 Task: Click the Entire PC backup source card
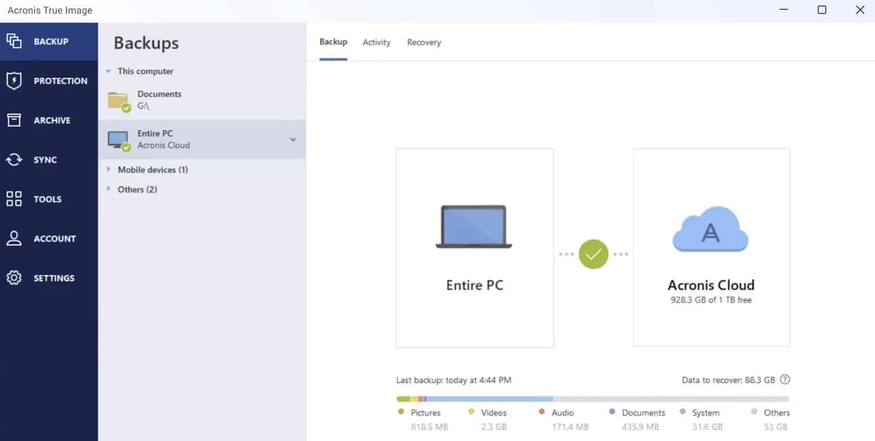475,247
